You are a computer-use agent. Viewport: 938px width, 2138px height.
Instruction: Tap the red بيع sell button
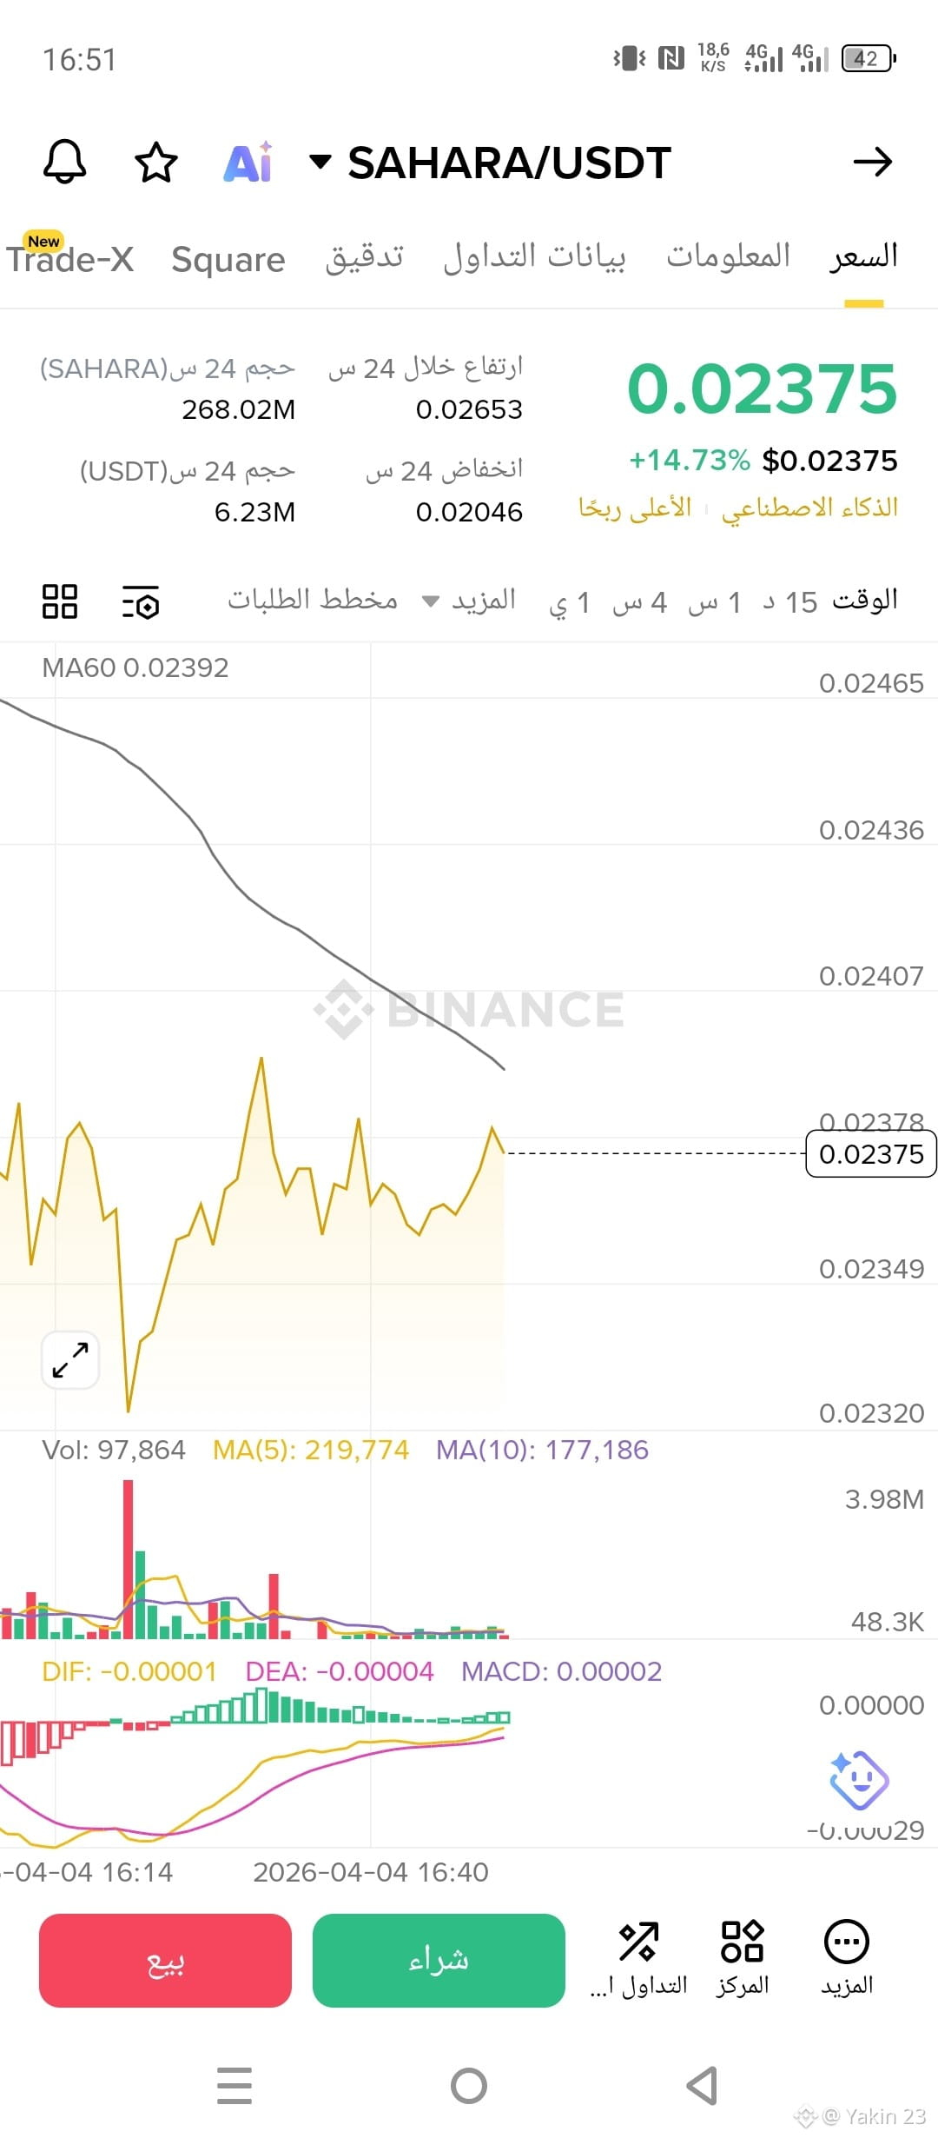(x=165, y=1961)
